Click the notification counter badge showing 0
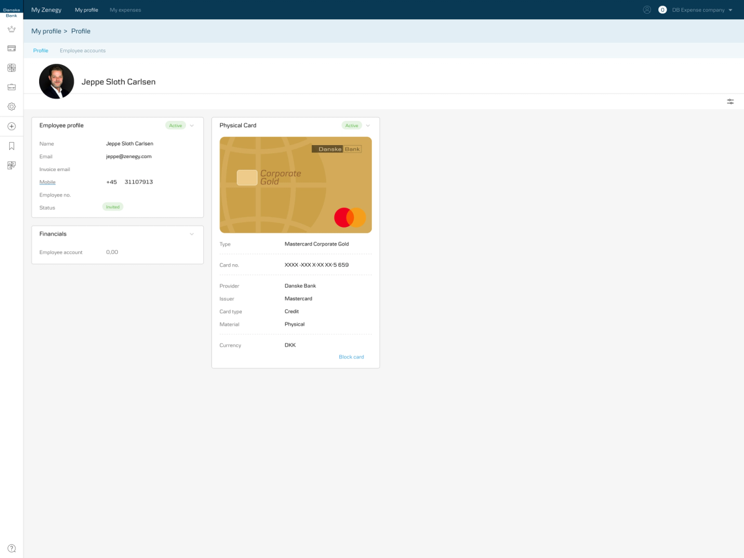 pyautogui.click(x=662, y=10)
